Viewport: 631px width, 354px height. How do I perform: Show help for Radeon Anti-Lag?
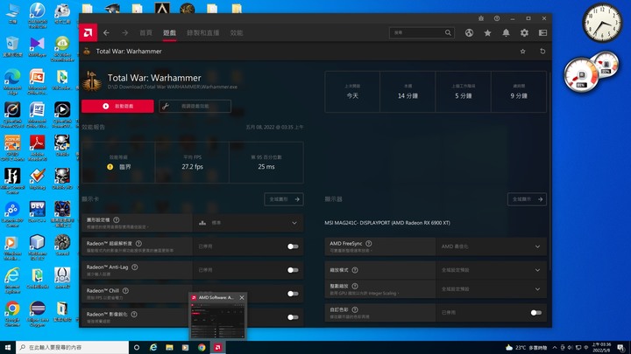pos(135,267)
